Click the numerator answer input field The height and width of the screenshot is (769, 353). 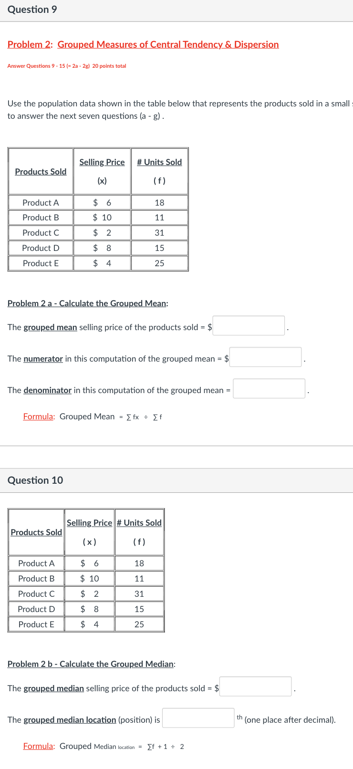click(265, 357)
